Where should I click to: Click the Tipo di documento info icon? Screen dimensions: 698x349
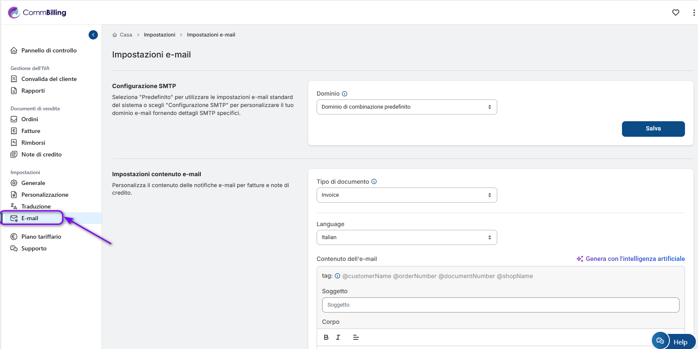(x=374, y=182)
